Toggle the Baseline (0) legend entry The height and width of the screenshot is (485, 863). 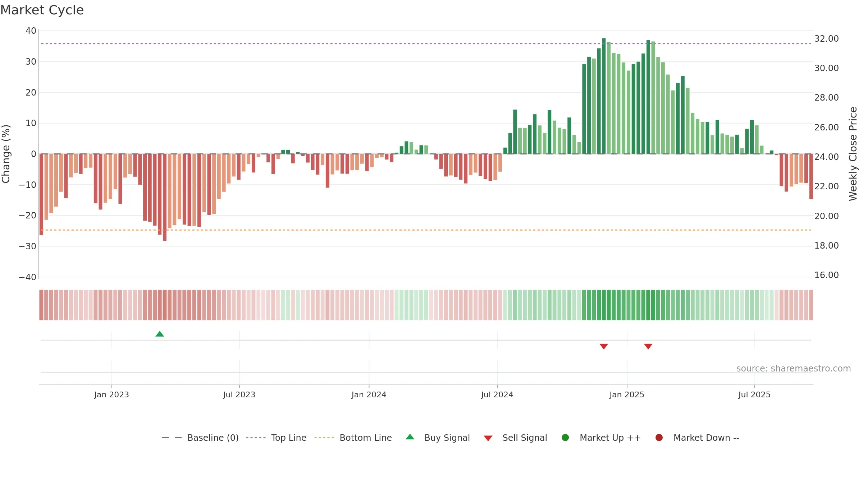(x=200, y=438)
